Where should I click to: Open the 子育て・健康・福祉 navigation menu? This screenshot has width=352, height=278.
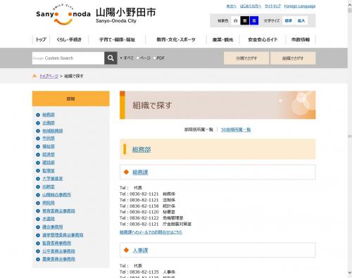coord(117,39)
